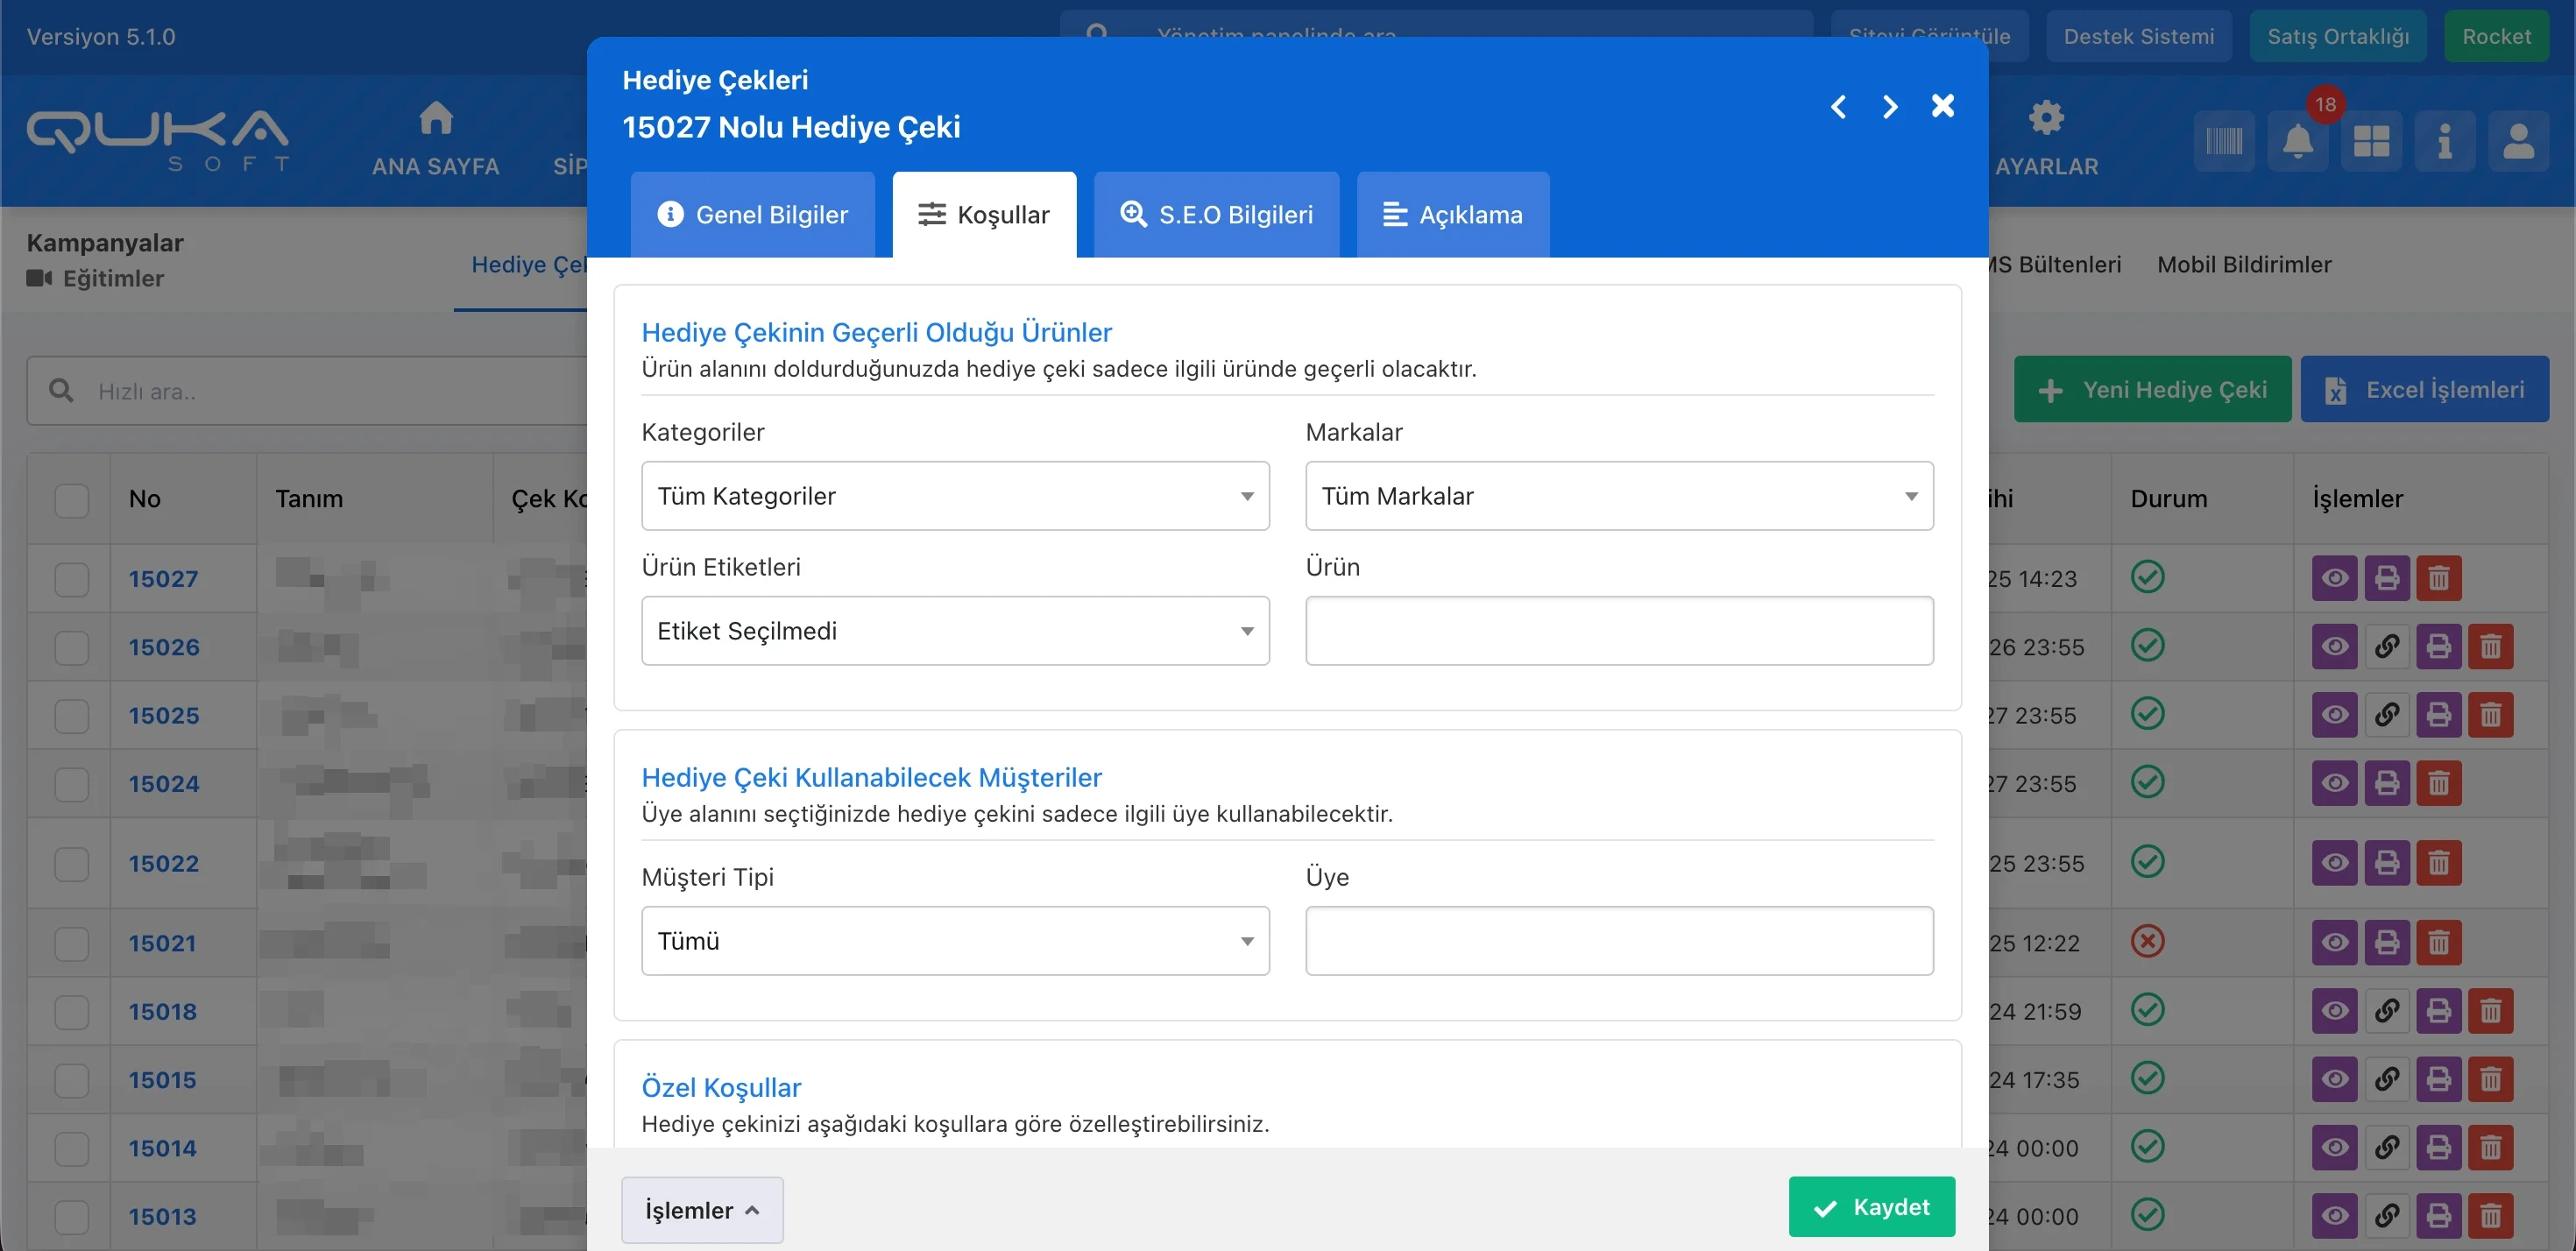Open the notifications bell icon
This screenshot has height=1251, width=2576.
pos(2297,142)
